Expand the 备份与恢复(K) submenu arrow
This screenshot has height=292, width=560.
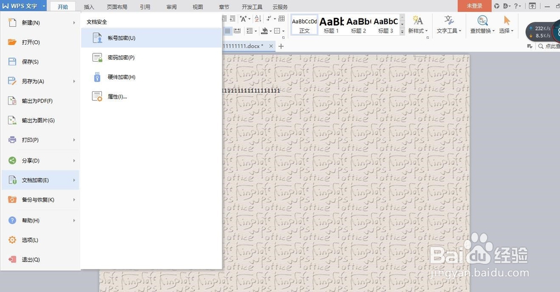[x=74, y=200]
